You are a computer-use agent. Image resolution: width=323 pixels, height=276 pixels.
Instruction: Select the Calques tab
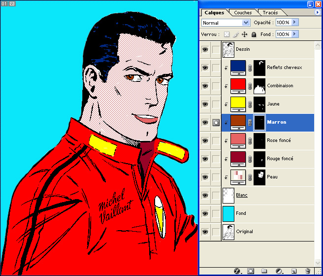coord(214,13)
